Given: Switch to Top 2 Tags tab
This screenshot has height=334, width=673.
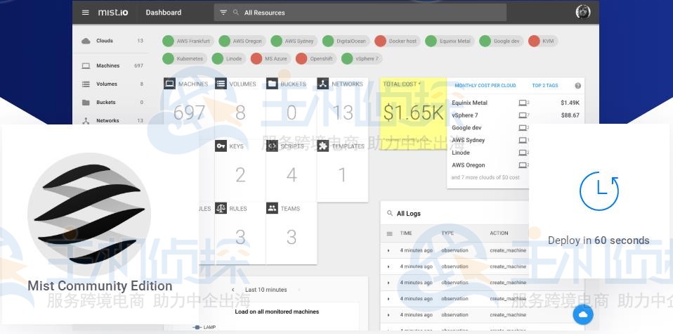Looking at the screenshot, I should pos(544,86).
